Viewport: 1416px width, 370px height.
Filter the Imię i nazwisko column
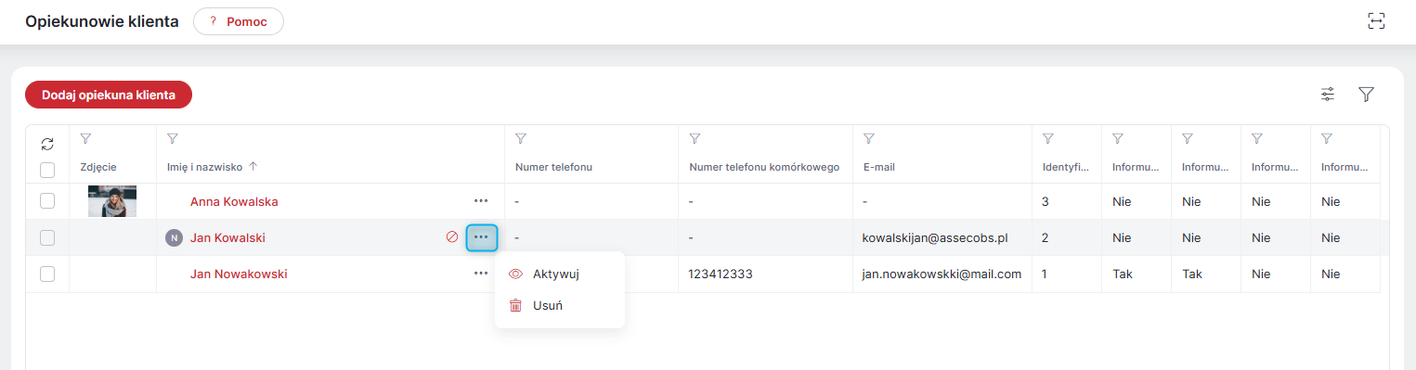click(x=172, y=139)
